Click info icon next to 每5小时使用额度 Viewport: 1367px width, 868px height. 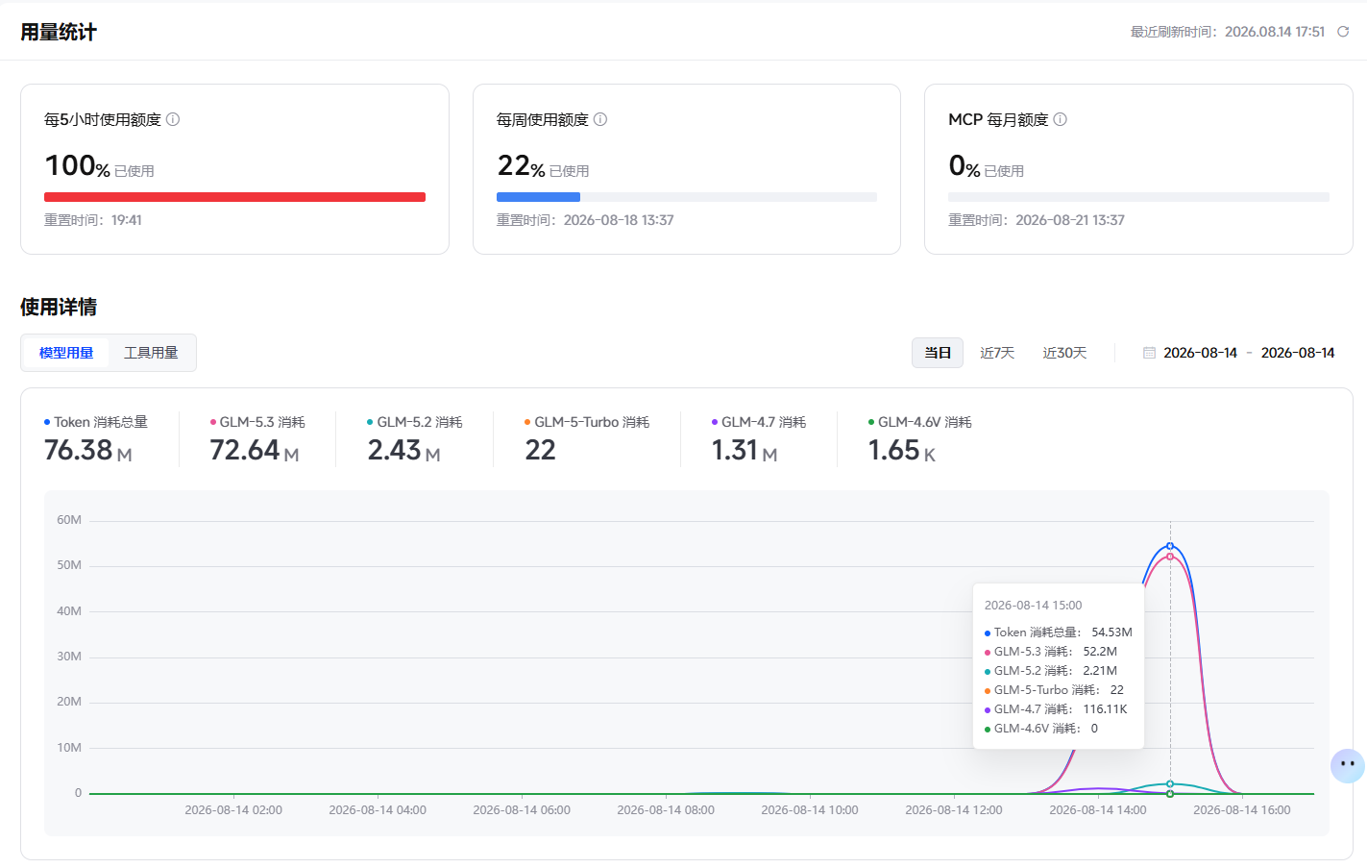pyautogui.click(x=173, y=119)
